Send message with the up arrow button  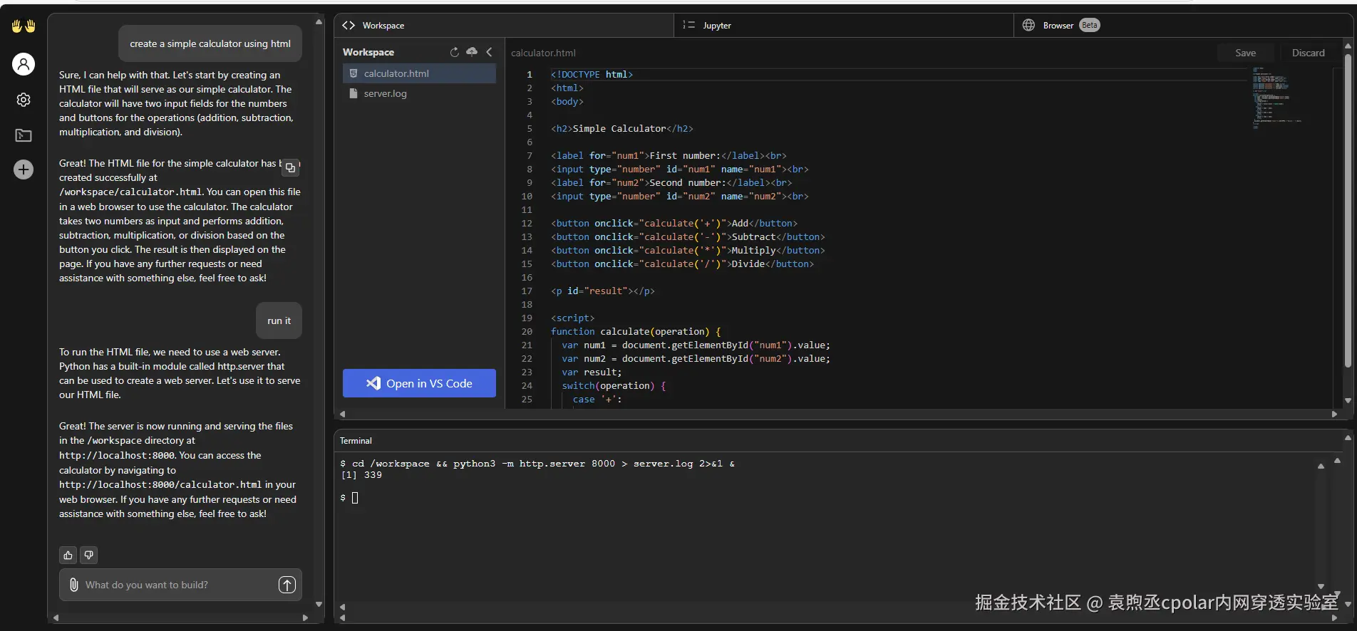coord(287,585)
